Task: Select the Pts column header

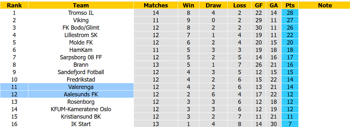Action: [290, 5]
